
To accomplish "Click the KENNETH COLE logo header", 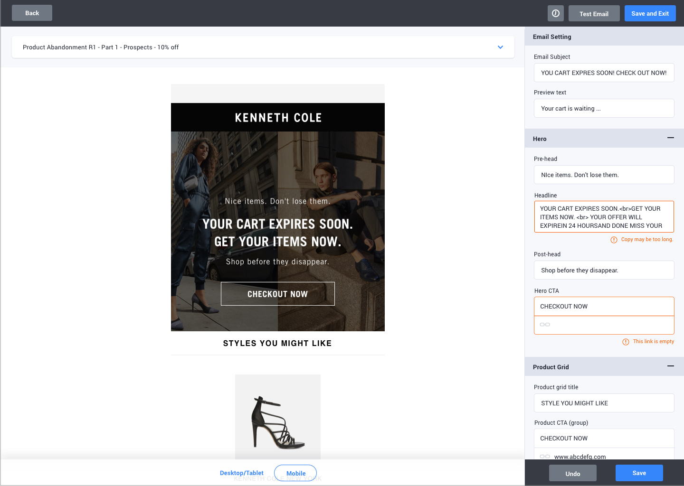I will pyautogui.click(x=278, y=117).
